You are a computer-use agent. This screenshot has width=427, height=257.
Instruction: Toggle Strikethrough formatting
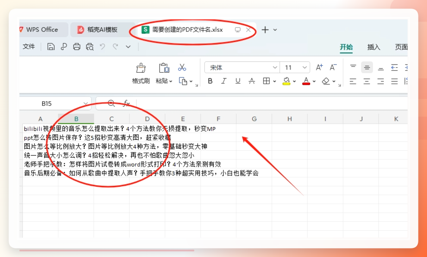point(252,81)
